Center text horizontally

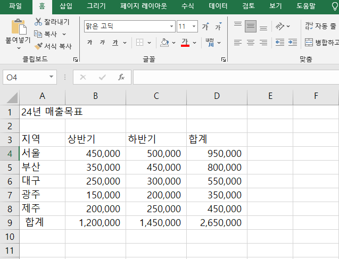click(251, 43)
